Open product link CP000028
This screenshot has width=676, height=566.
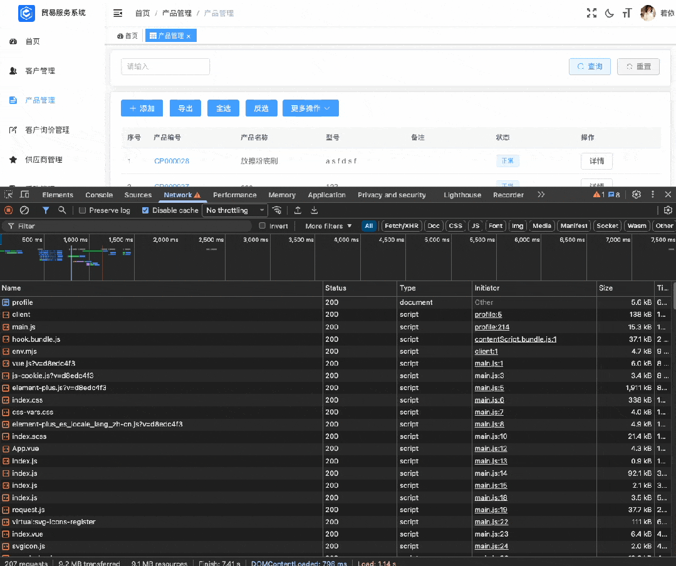point(172,161)
